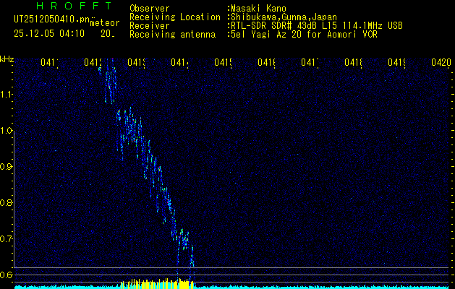Click the kHz axis unit label

point(7,59)
